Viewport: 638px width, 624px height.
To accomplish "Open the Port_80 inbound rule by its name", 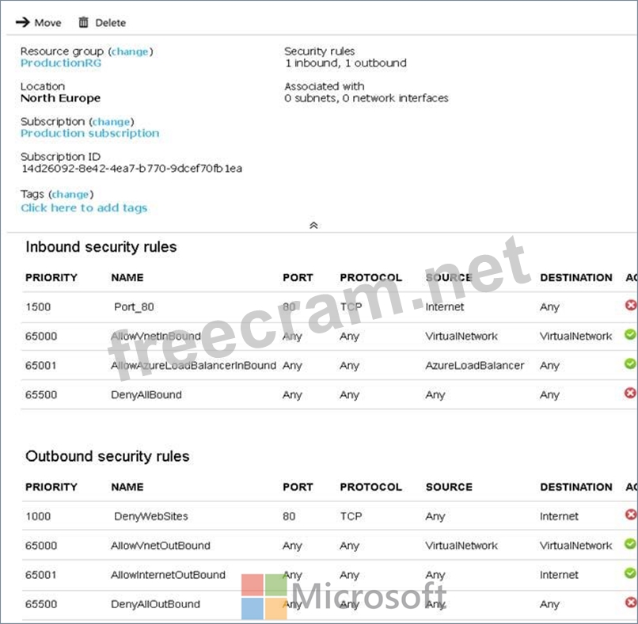I will click(134, 307).
